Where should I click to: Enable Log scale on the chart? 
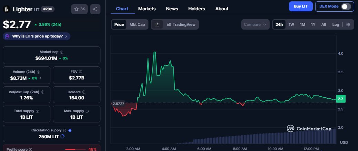[336, 24]
